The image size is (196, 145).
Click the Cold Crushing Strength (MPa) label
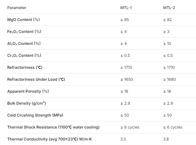click(35, 115)
